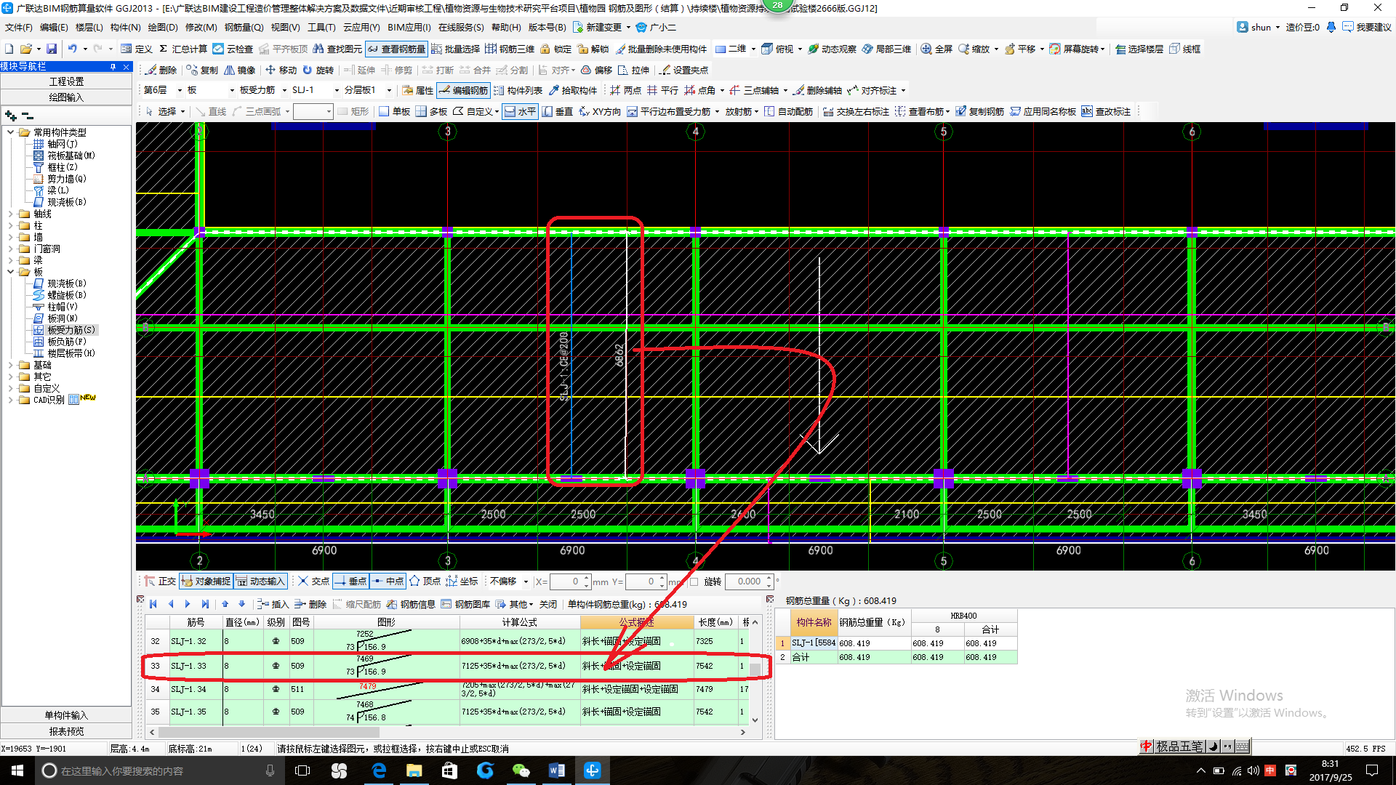This screenshot has width=1396, height=785.
Task: Open BIM应用(I) menu
Action: coord(409,28)
